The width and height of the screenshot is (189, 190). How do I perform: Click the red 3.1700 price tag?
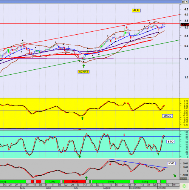185,25
